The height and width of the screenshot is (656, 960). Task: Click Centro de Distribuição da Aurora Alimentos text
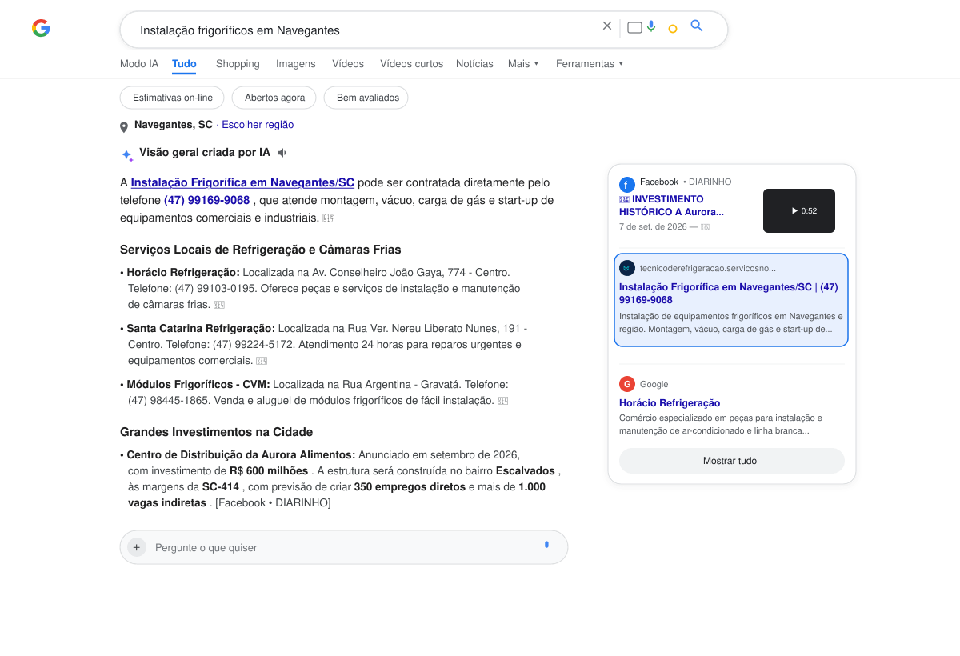tap(241, 455)
